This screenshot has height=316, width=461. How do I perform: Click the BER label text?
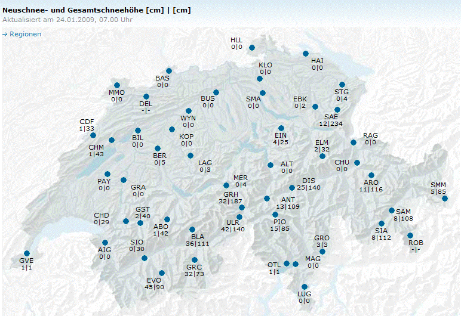pyautogui.click(x=159, y=156)
